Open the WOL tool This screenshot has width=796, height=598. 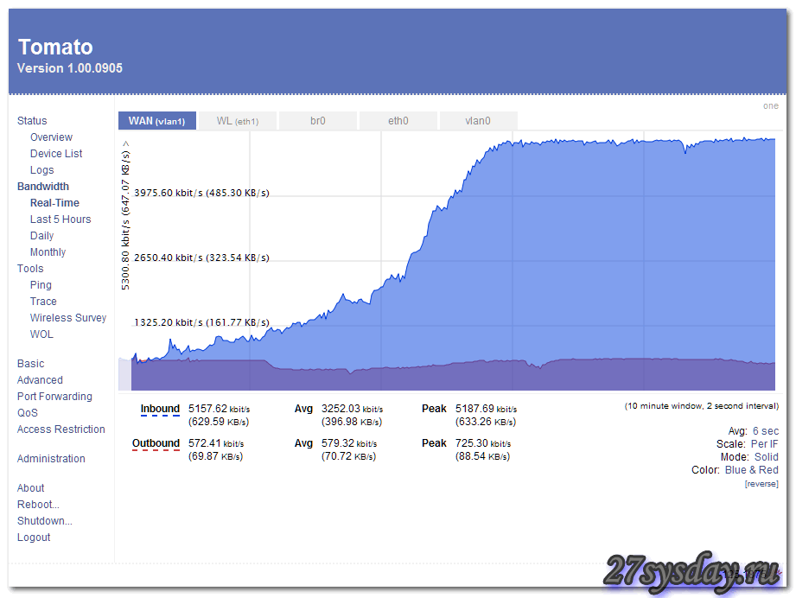point(41,334)
